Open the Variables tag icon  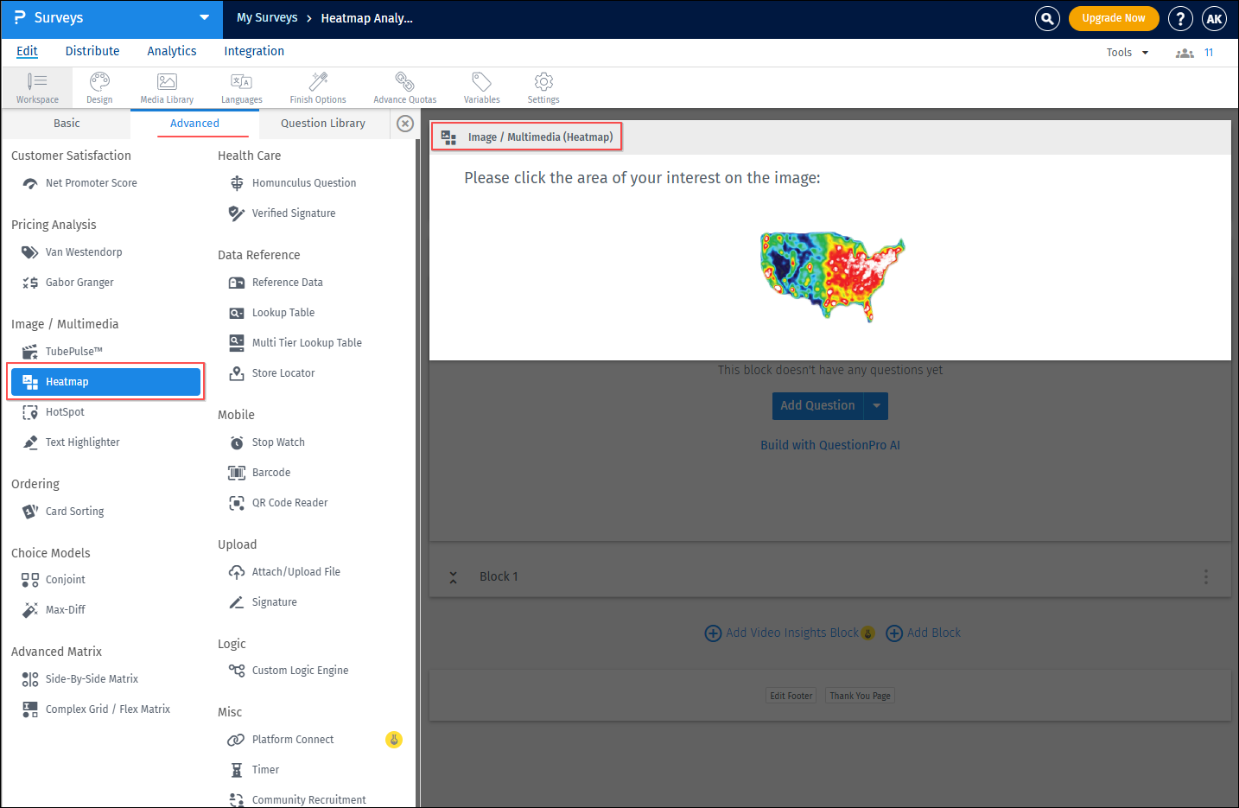coord(481,88)
